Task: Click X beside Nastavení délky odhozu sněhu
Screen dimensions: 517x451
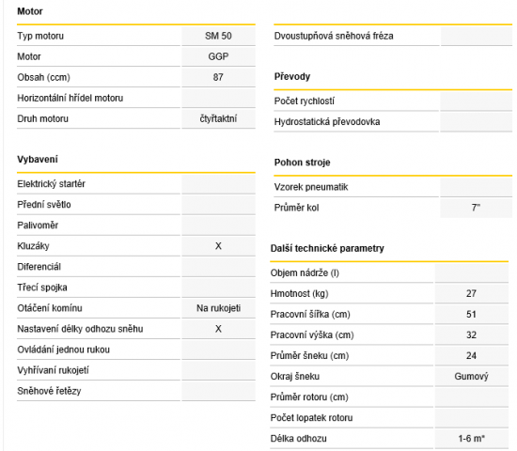Action: pos(218,329)
